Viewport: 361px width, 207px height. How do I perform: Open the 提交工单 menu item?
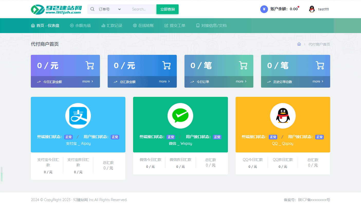(x=175, y=26)
